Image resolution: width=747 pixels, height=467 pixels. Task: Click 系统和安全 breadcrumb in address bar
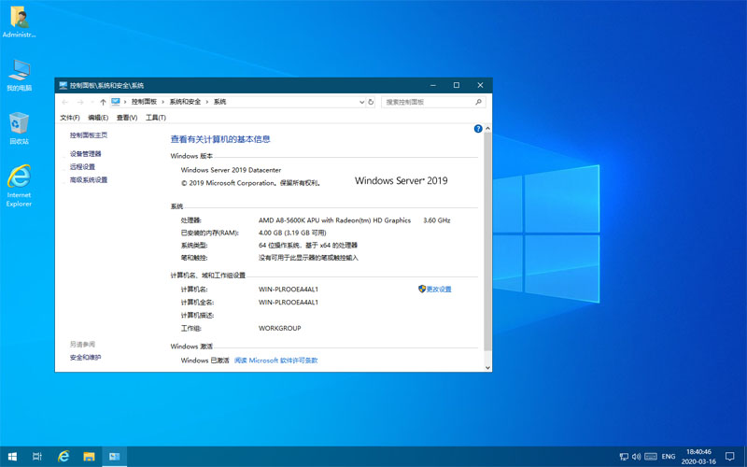[185, 102]
